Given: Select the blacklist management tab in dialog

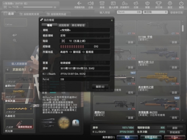Looking at the screenshot, I should point(78,25).
